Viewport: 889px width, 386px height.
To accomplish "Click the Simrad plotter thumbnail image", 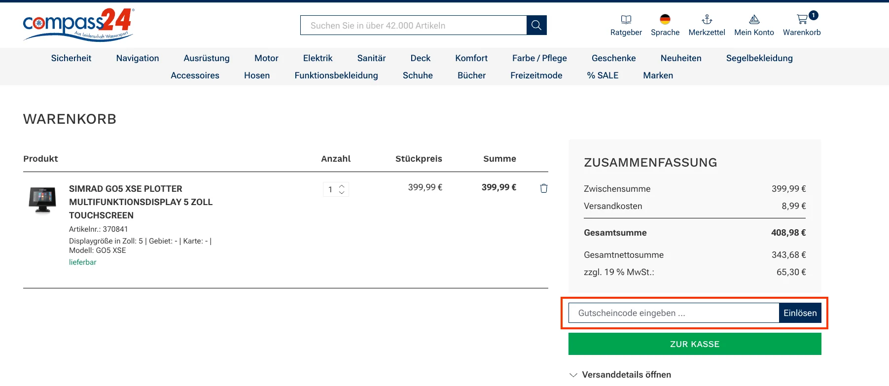I will [x=42, y=200].
